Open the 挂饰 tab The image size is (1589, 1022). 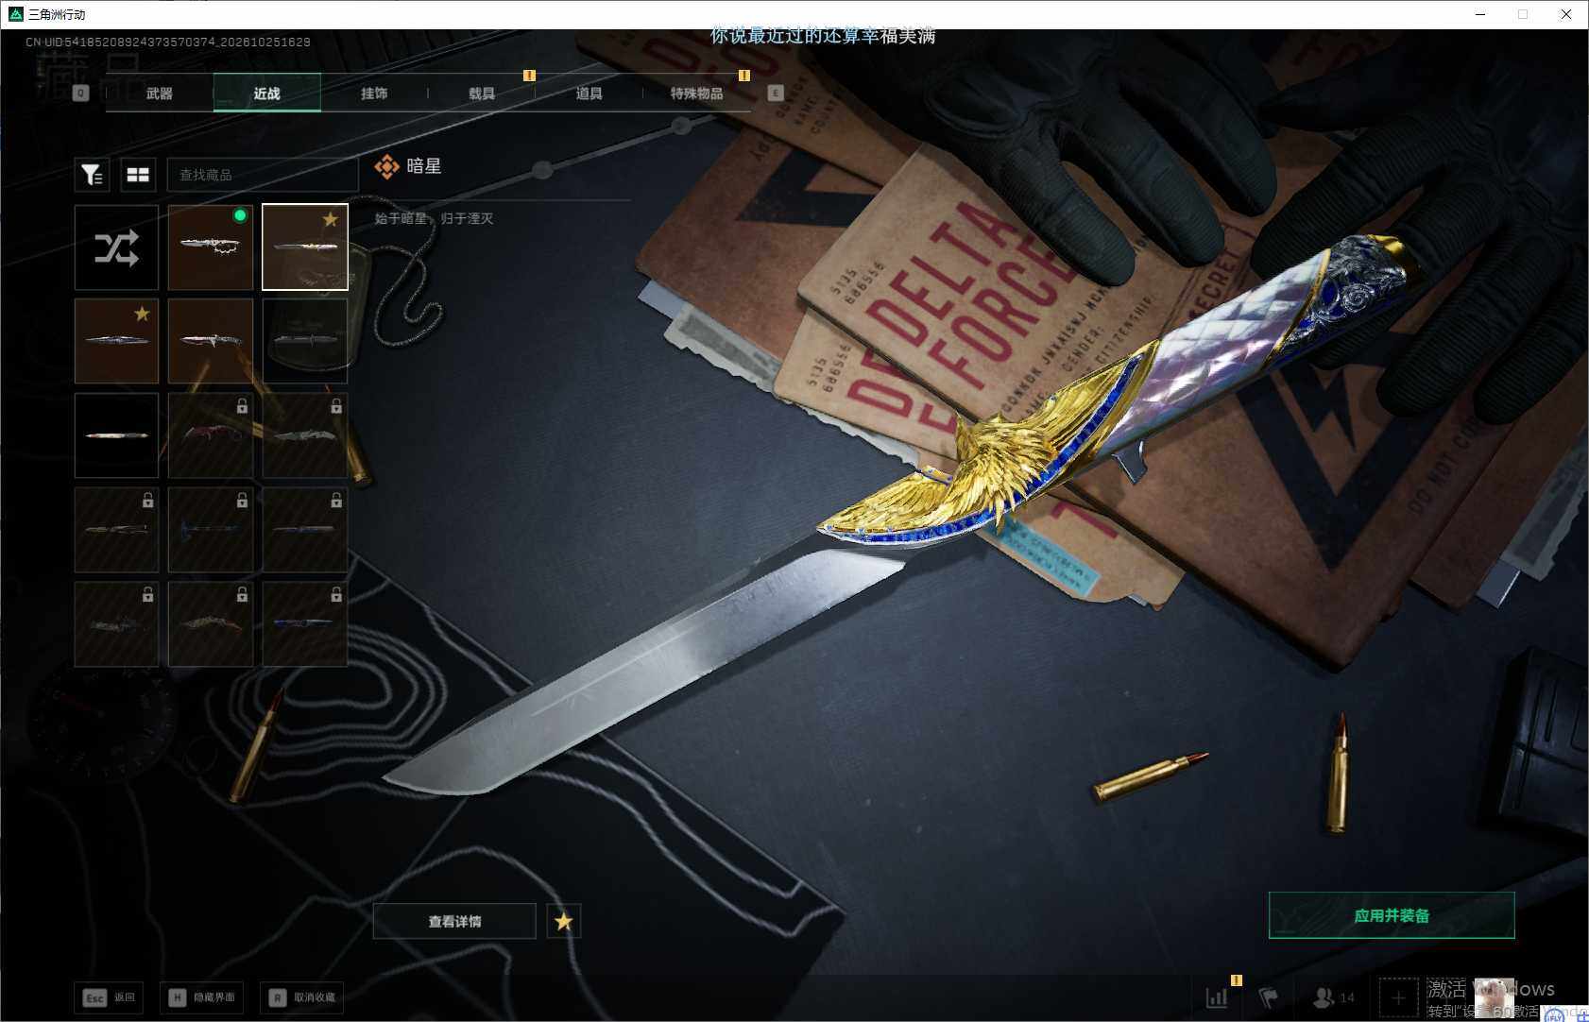pos(374,94)
